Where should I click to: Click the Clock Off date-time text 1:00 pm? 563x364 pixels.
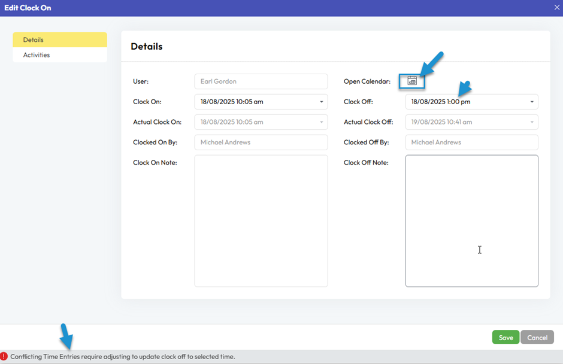coord(441,102)
